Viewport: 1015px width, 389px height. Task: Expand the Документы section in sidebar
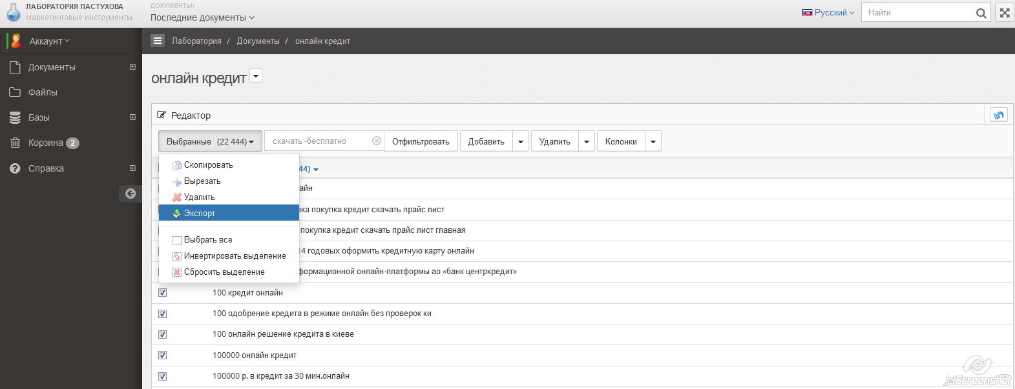(x=132, y=67)
